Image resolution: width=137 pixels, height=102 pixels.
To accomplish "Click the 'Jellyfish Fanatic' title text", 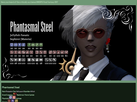I will pos(20,35).
